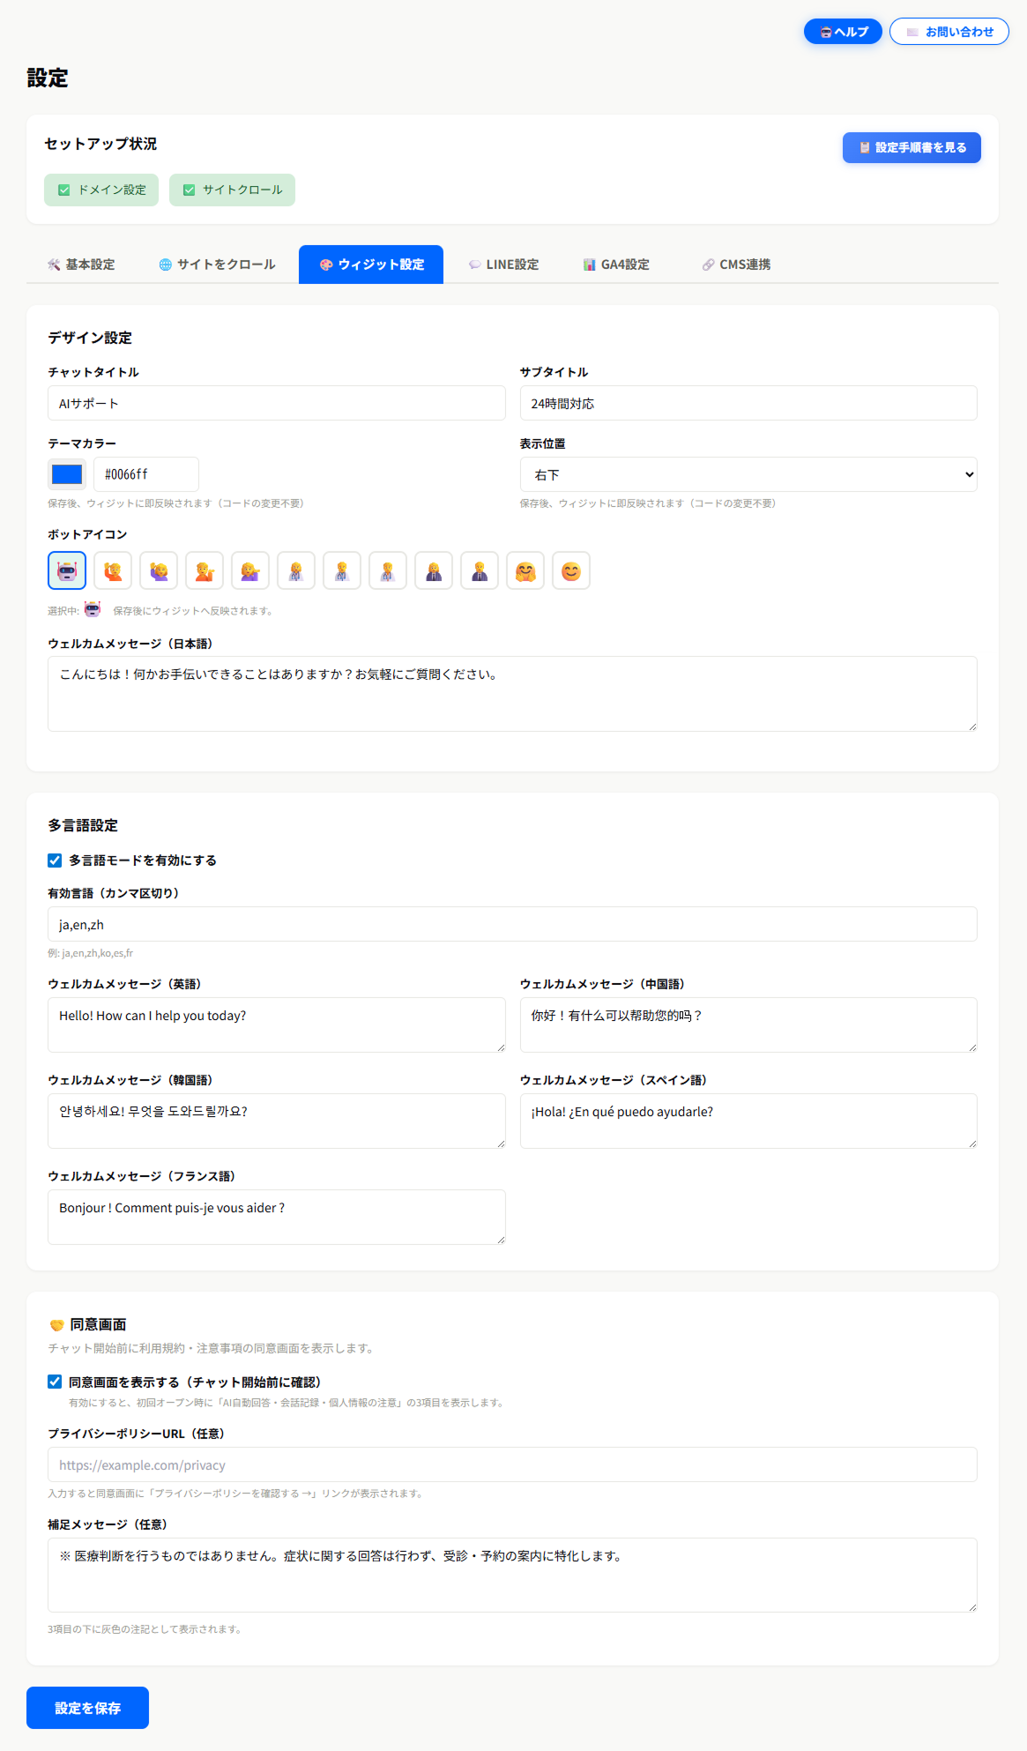This screenshot has height=1751, width=1027.
Task: Select the robot bot icon
Action: pyautogui.click(x=67, y=570)
